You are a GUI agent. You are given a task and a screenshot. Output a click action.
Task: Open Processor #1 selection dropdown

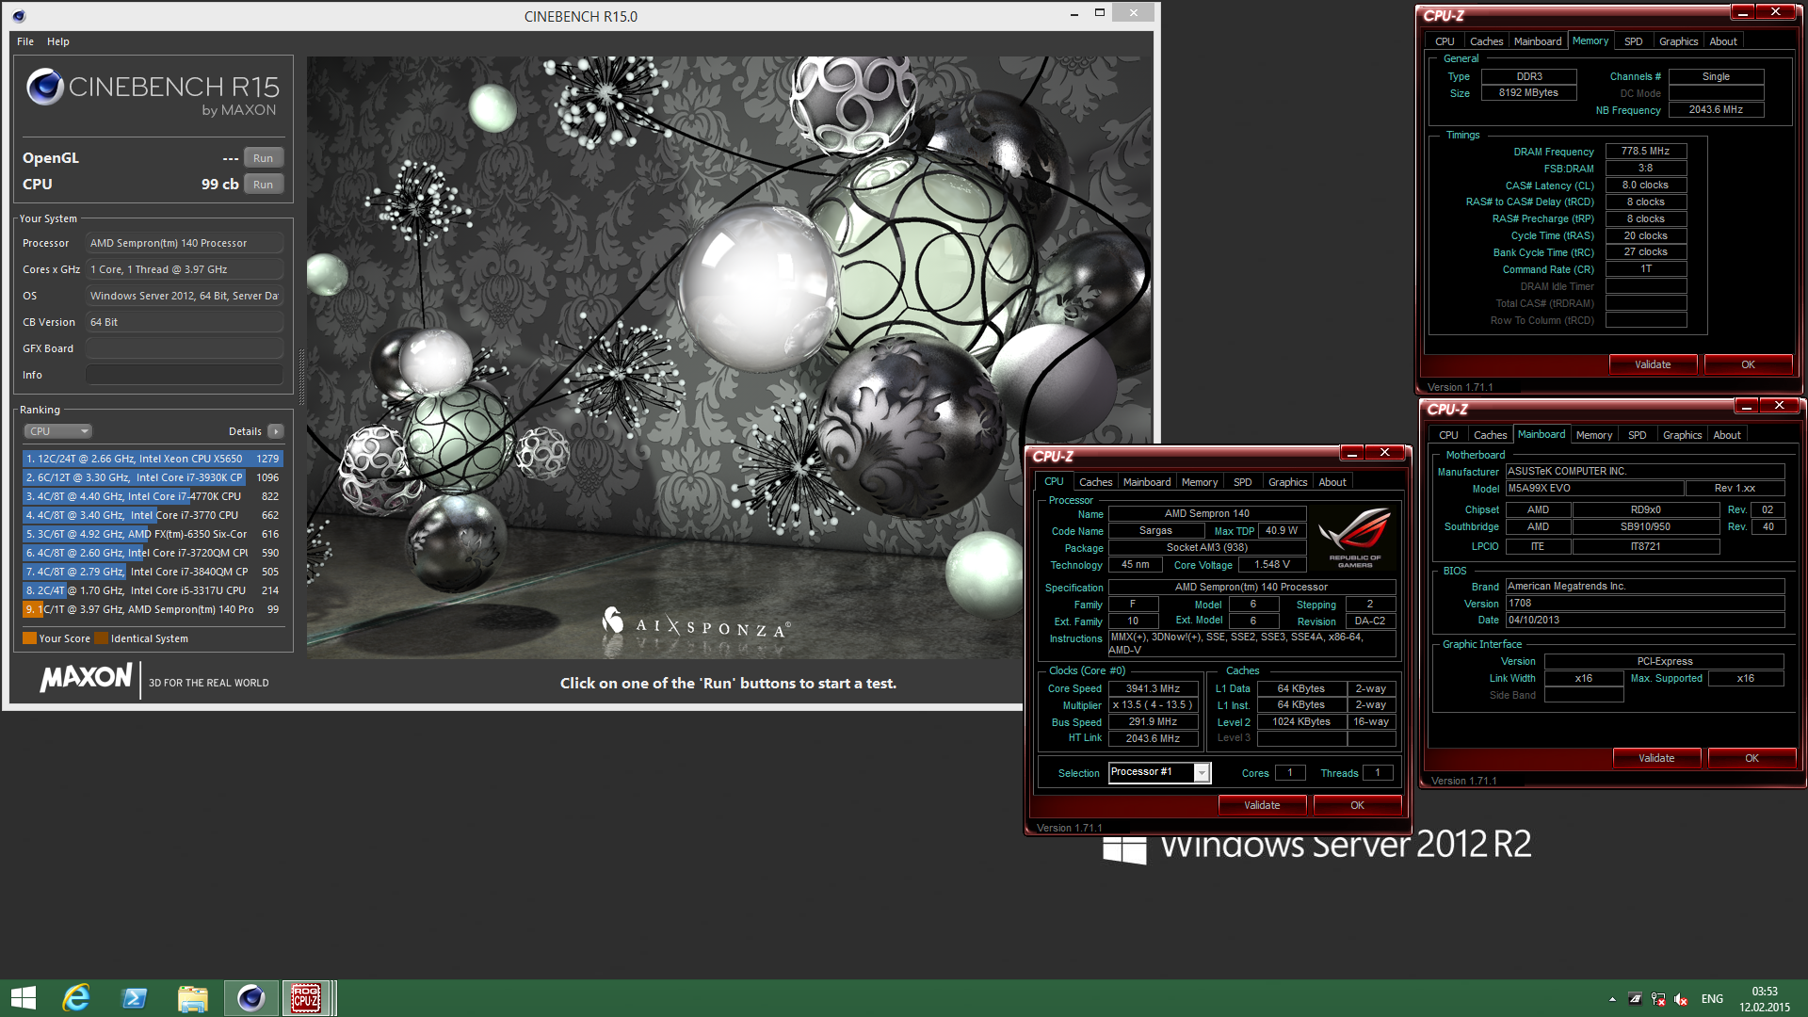tap(1159, 772)
